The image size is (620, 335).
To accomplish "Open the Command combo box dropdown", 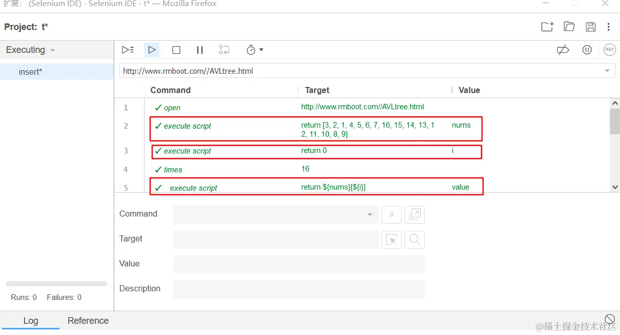I will [370, 215].
